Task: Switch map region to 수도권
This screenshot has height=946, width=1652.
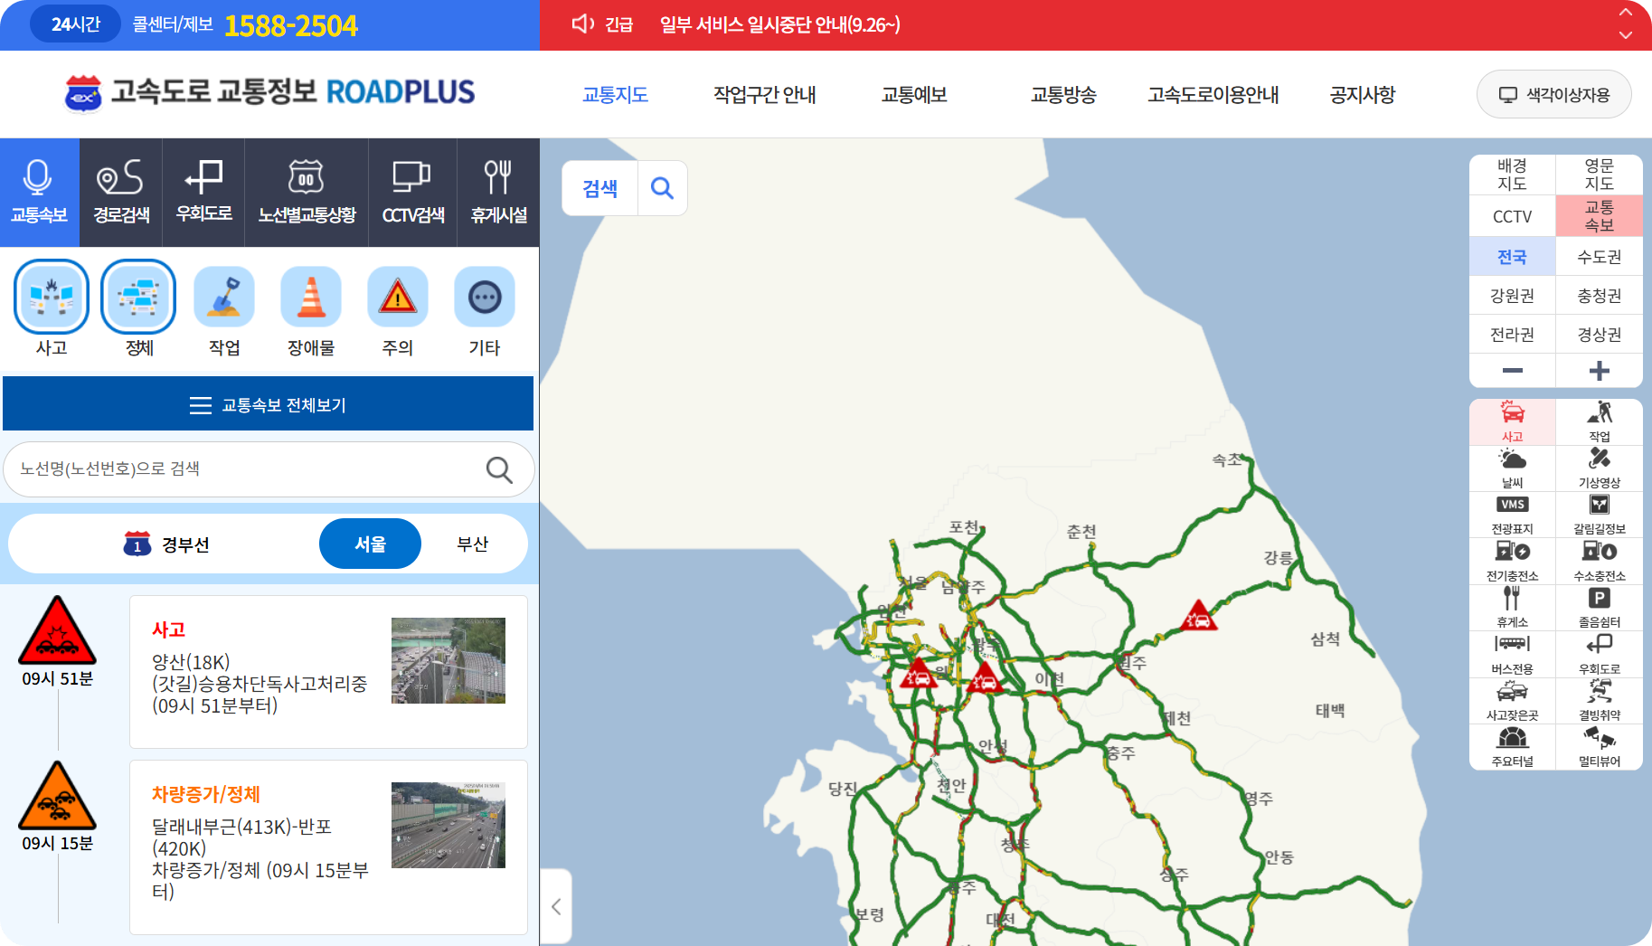Action: (1600, 257)
